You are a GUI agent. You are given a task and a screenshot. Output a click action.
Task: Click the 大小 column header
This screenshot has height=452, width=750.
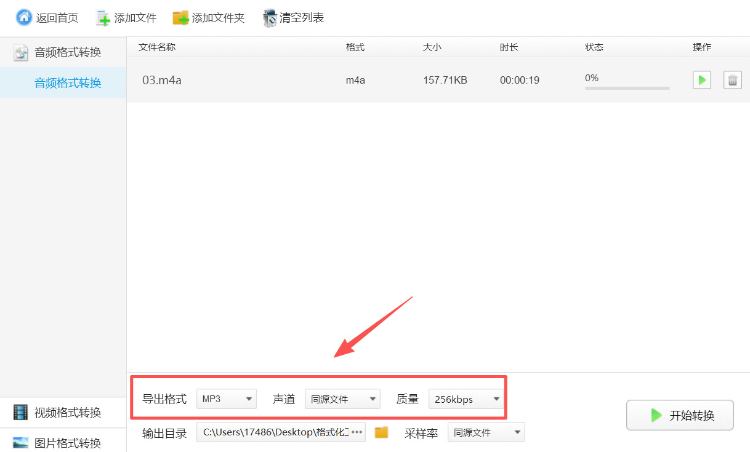432,47
